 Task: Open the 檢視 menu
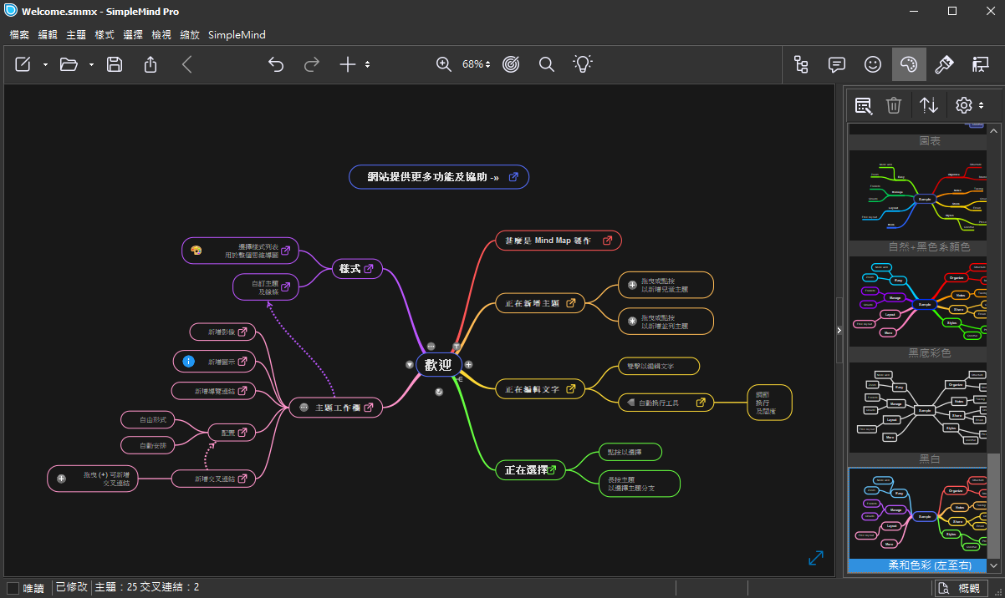(x=161, y=35)
